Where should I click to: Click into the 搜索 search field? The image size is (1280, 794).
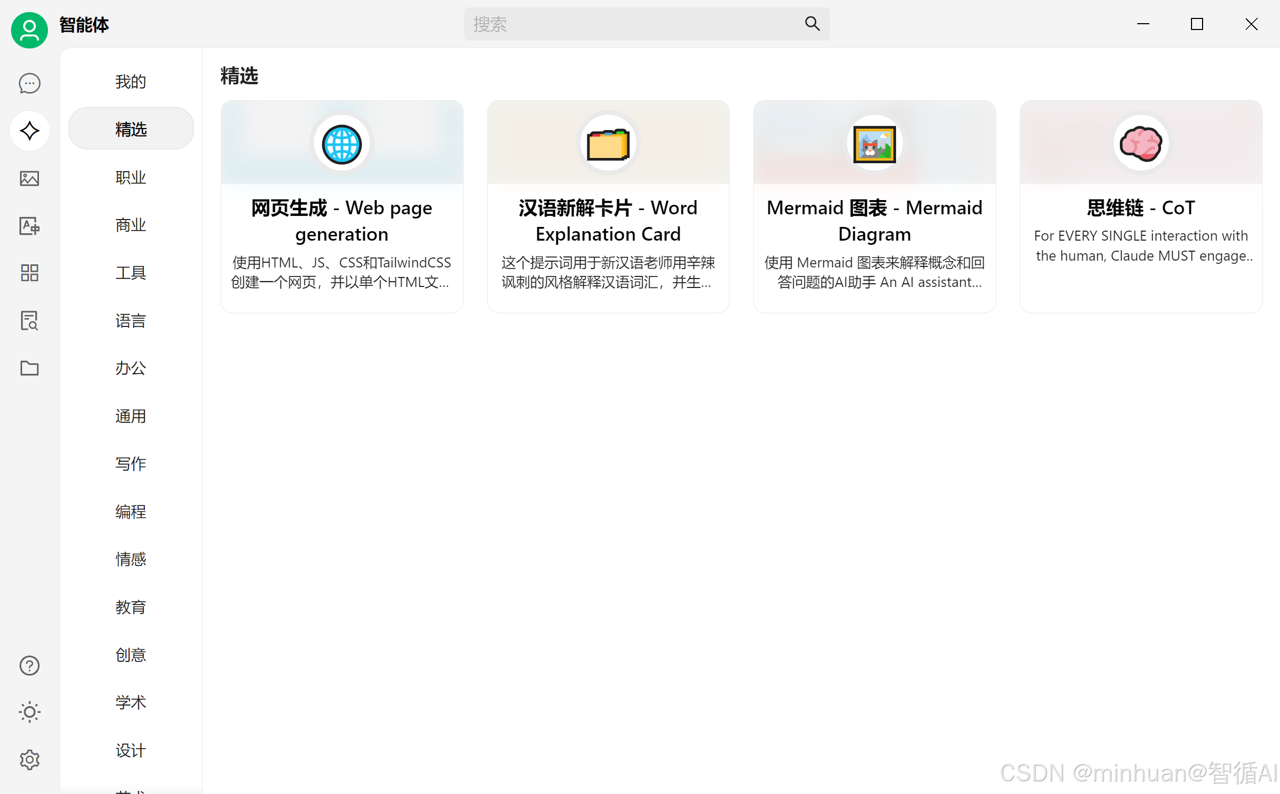coord(632,24)
